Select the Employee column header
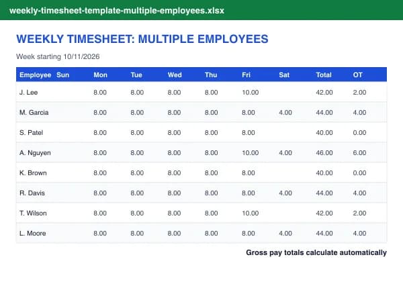Viewport: 403px width, 302px height. tap(35, 74)
